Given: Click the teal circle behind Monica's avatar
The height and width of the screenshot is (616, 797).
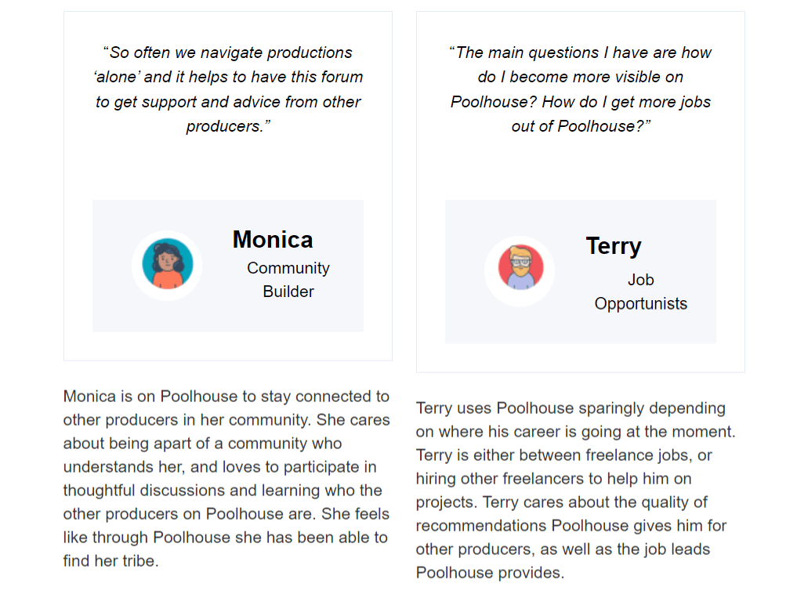Looking at the screenshot, I should pyautogui.click(x=167, y=263).
